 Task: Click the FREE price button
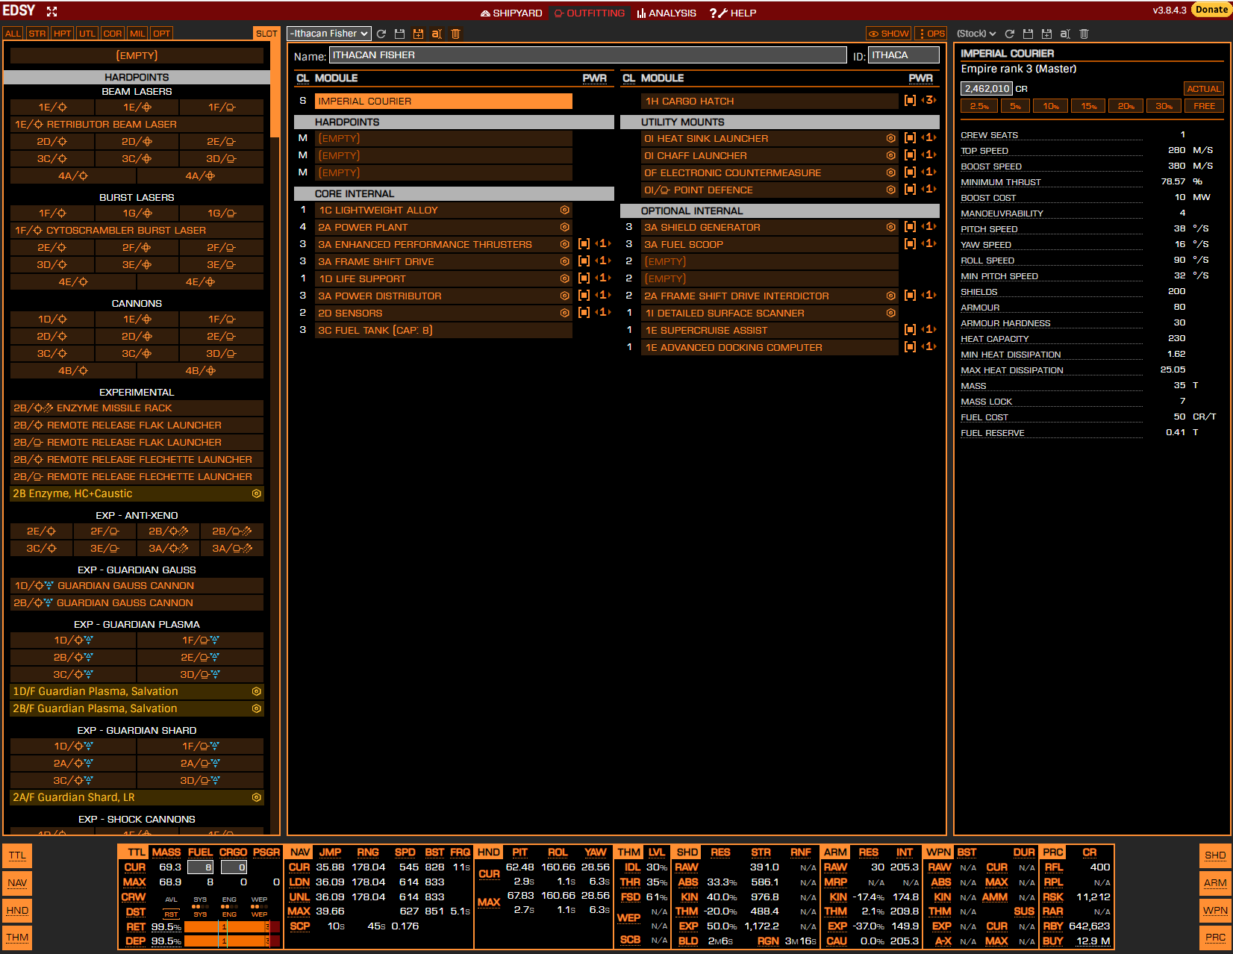1204,106
